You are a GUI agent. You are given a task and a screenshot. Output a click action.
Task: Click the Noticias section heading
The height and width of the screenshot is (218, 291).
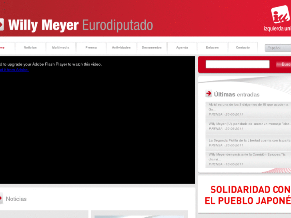(16, 199)
